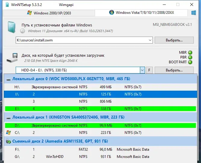
Task: Collapse the boot drive dropdown arrow
Action: tap(142, 70)
